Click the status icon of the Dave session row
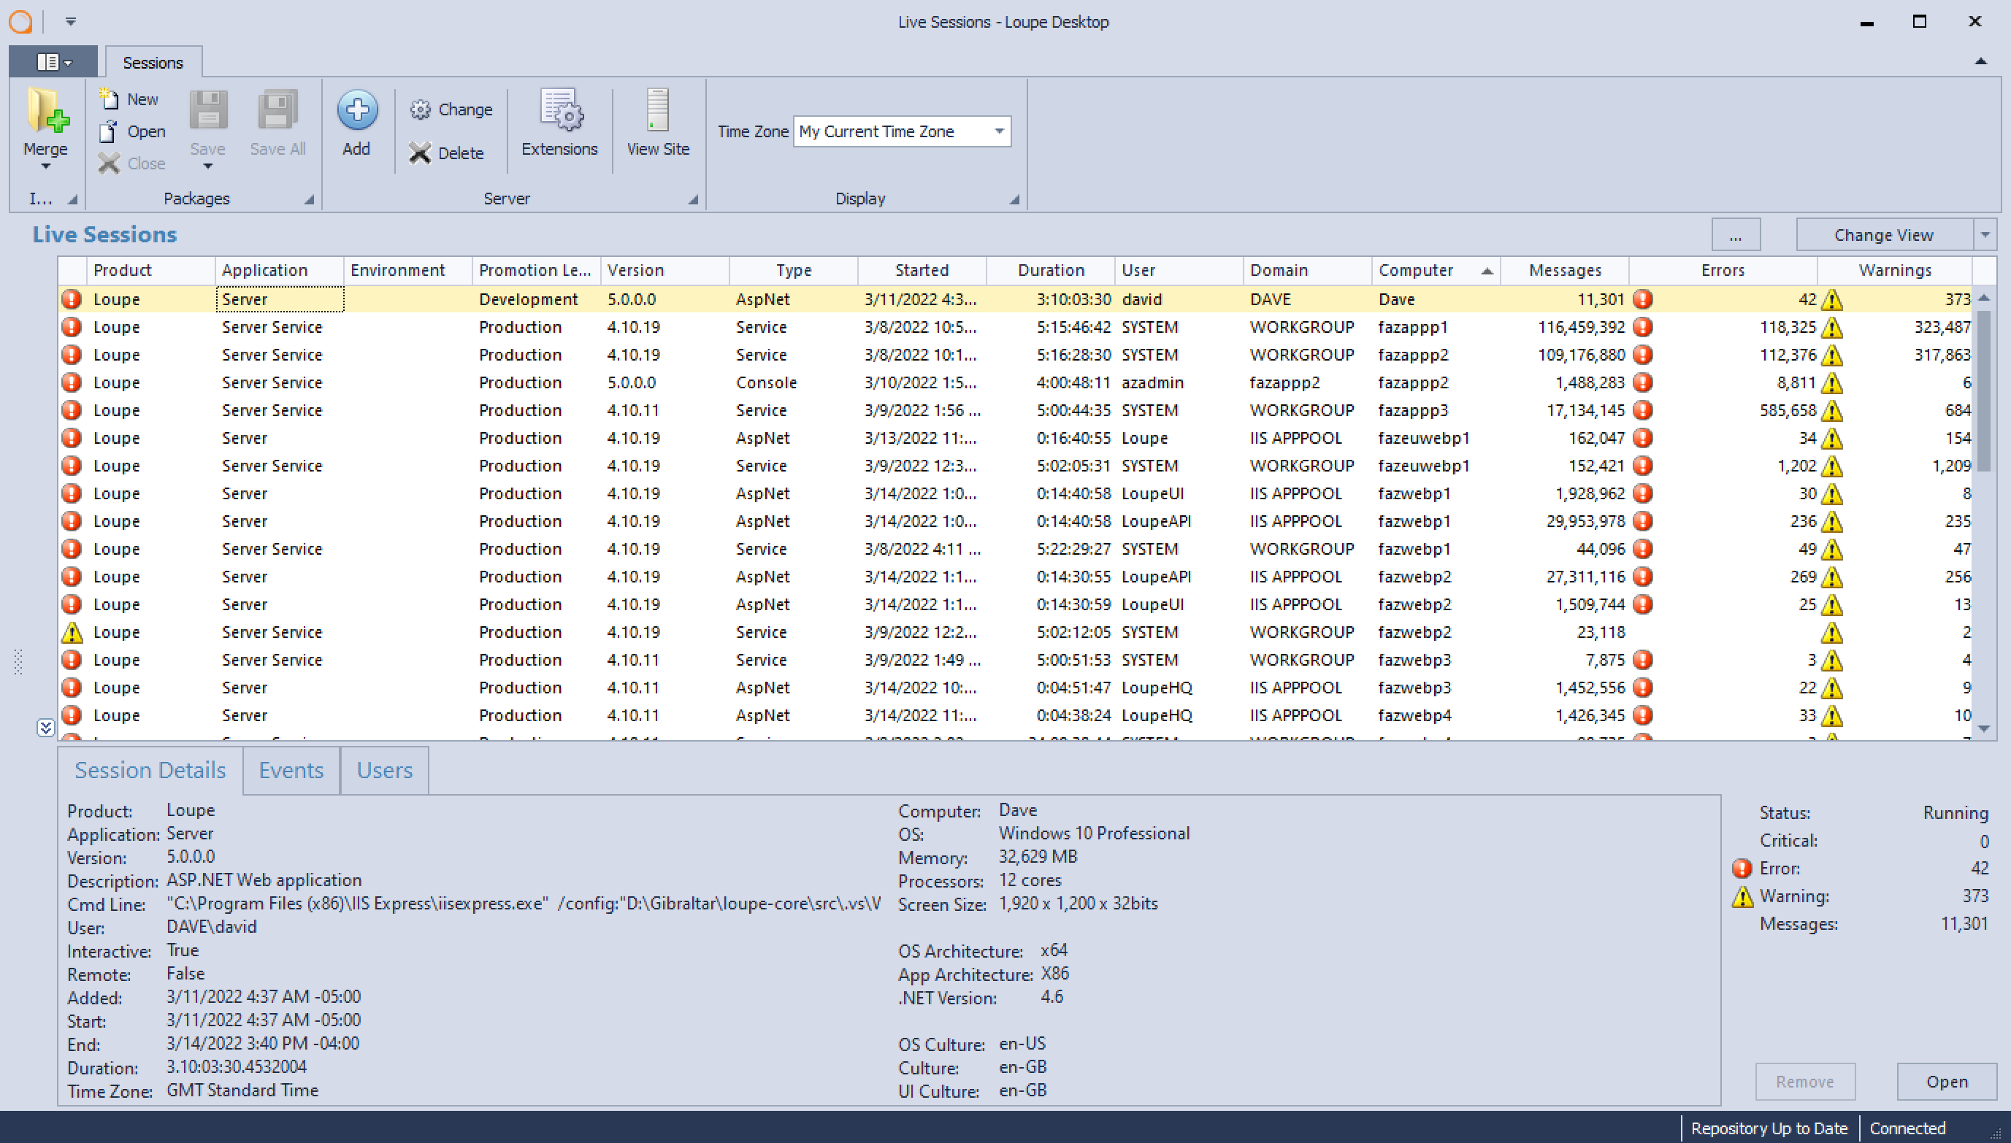2011x1143 pixels. tap(72, 300)
